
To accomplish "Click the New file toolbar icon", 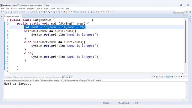I will (1, 12).
